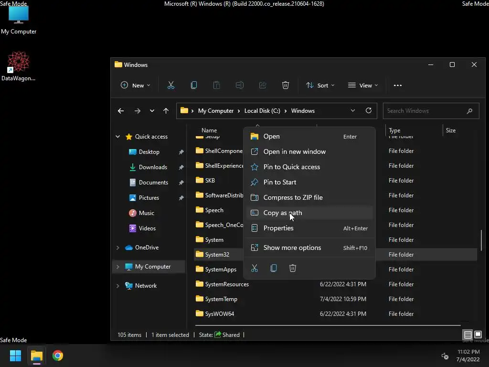Image resolution: width=489 pixels, height=367 pixels.
Task: Click the Copy icon at the bottom of the context menu
Action: point(274,268)
